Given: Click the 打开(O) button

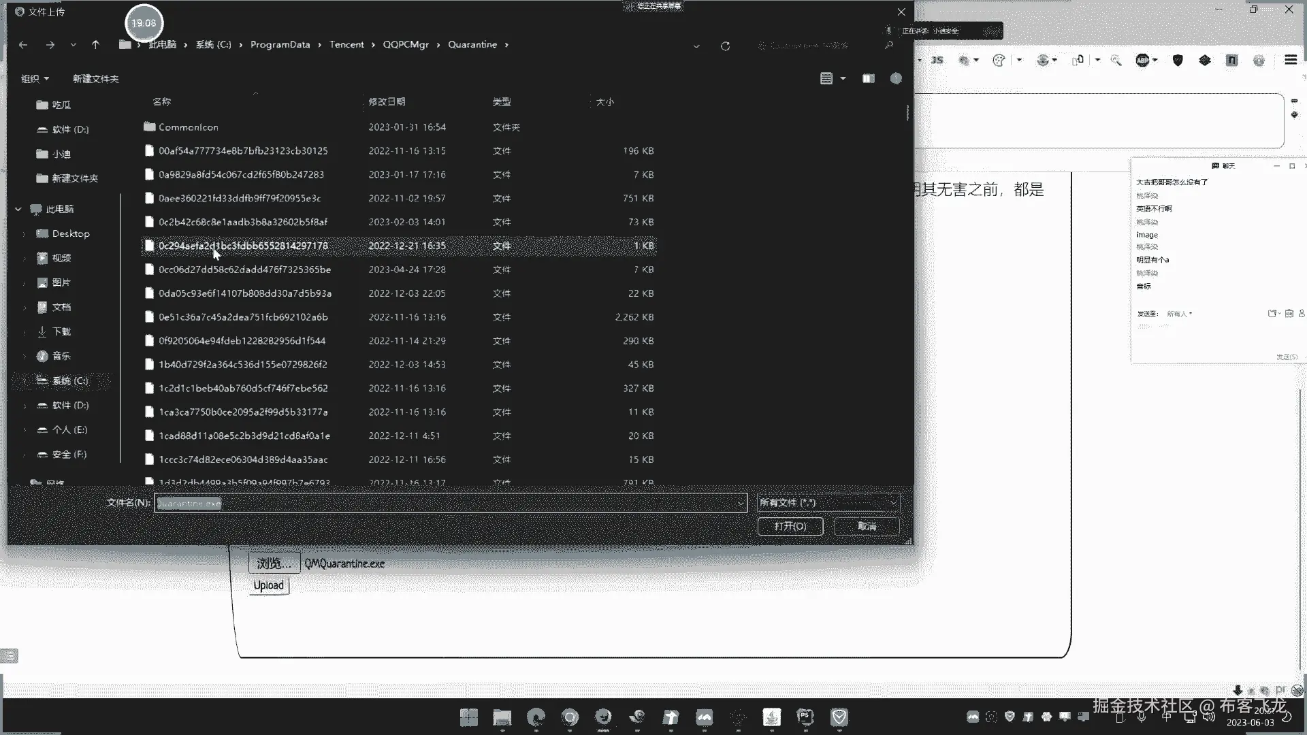Looking at the screenshot, I should pos(790,526).
